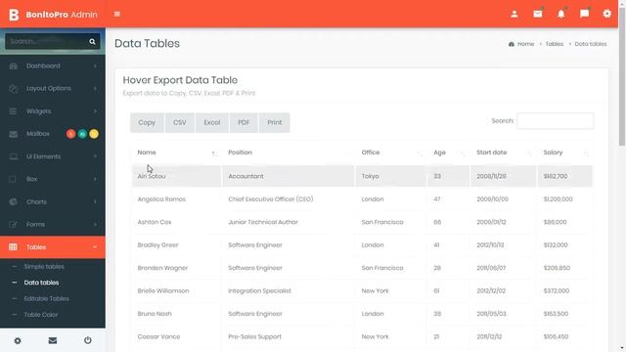Sort the table by Age column

448,153
